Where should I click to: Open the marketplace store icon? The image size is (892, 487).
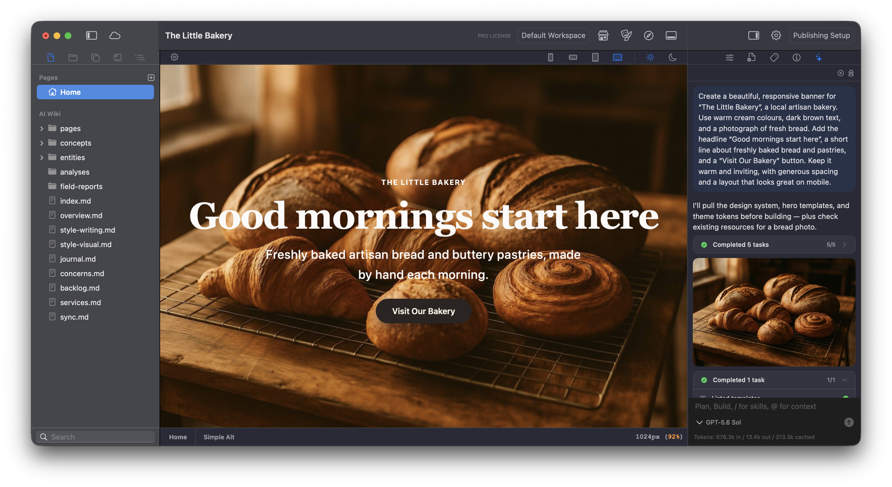coord(603,35)
